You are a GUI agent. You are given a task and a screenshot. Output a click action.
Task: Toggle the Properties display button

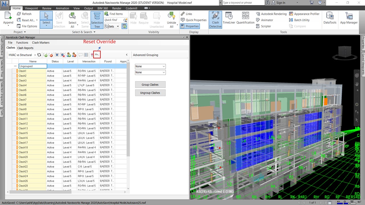tap(190, 26)
